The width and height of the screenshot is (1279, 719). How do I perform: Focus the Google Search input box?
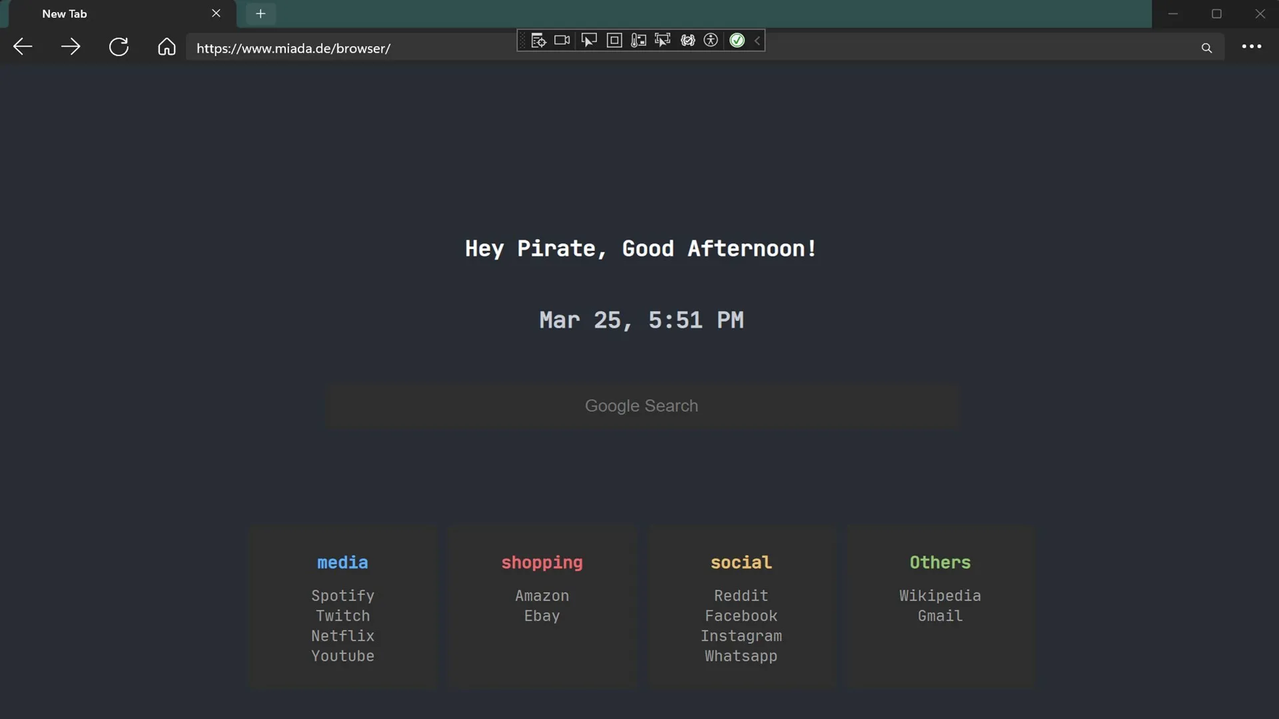click(641, 405)
